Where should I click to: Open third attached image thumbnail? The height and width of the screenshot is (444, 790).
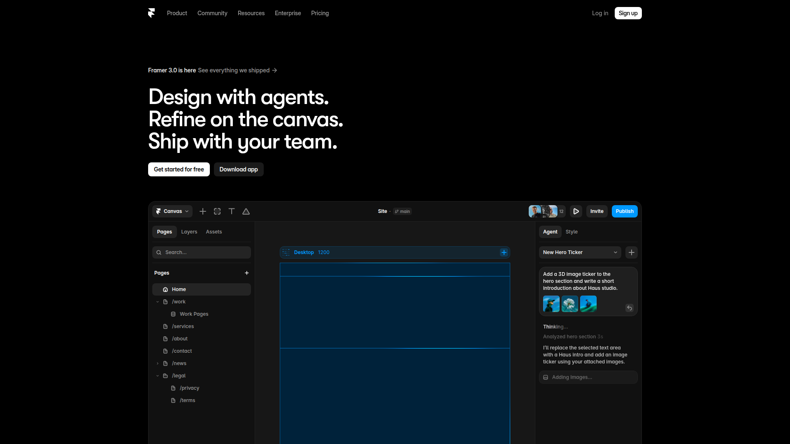(x=588, y=304)
